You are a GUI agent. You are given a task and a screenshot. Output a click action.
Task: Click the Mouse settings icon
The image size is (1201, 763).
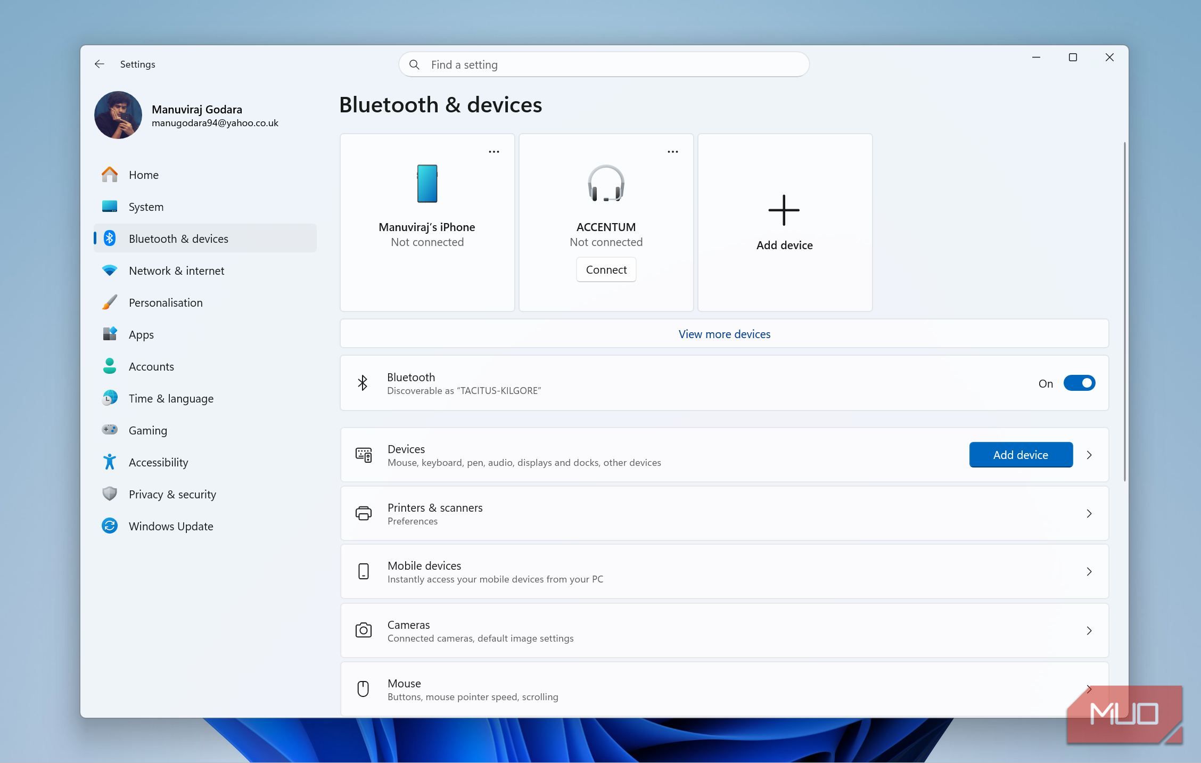[x=363, y=689]
